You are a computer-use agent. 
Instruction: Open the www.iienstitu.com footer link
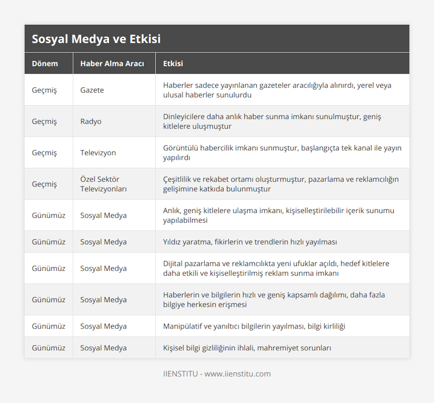(238, 374)
